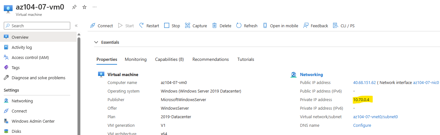Click the 2019-Datacenter plan value
The height and width of the screenshot is (135, 440).
click(176, 117)
